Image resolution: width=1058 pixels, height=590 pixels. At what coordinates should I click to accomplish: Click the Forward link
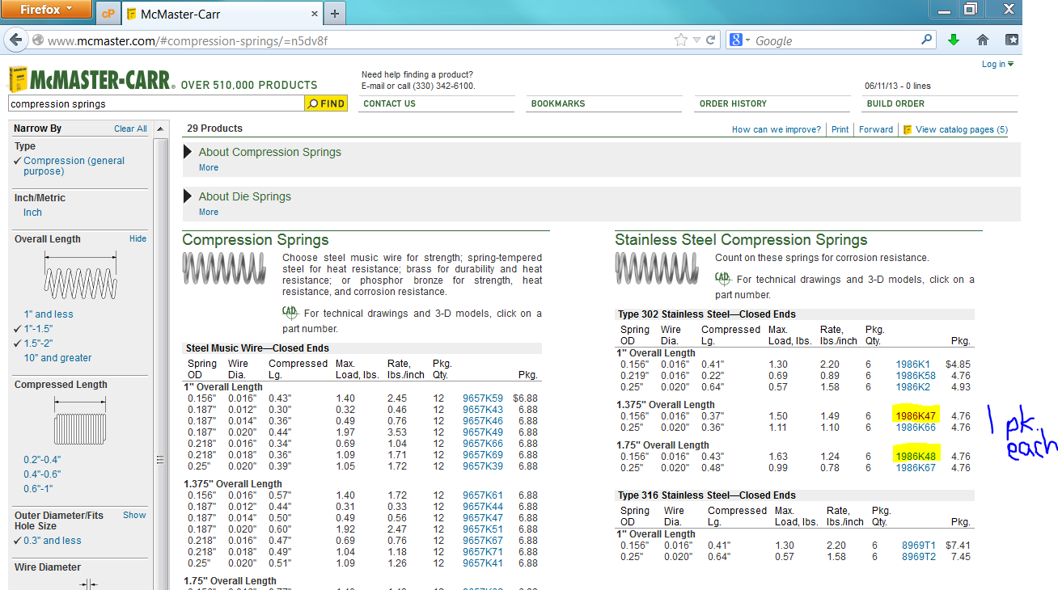pyautogui.click(x=876, y=129)
